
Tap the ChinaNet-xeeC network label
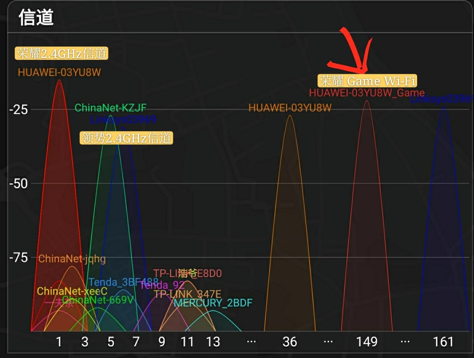(72, 291)
